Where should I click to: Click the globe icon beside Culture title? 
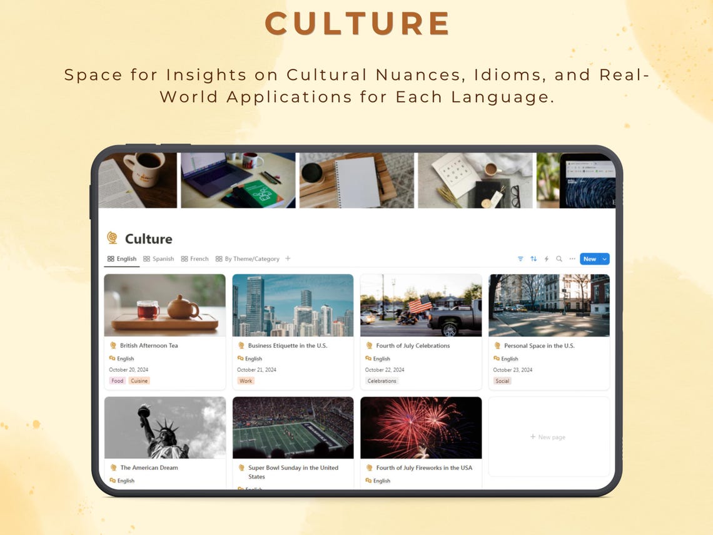[x=113, y=238]
